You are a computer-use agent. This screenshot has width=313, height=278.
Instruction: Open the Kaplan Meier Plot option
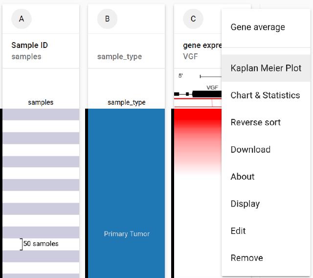pos(266,68)
